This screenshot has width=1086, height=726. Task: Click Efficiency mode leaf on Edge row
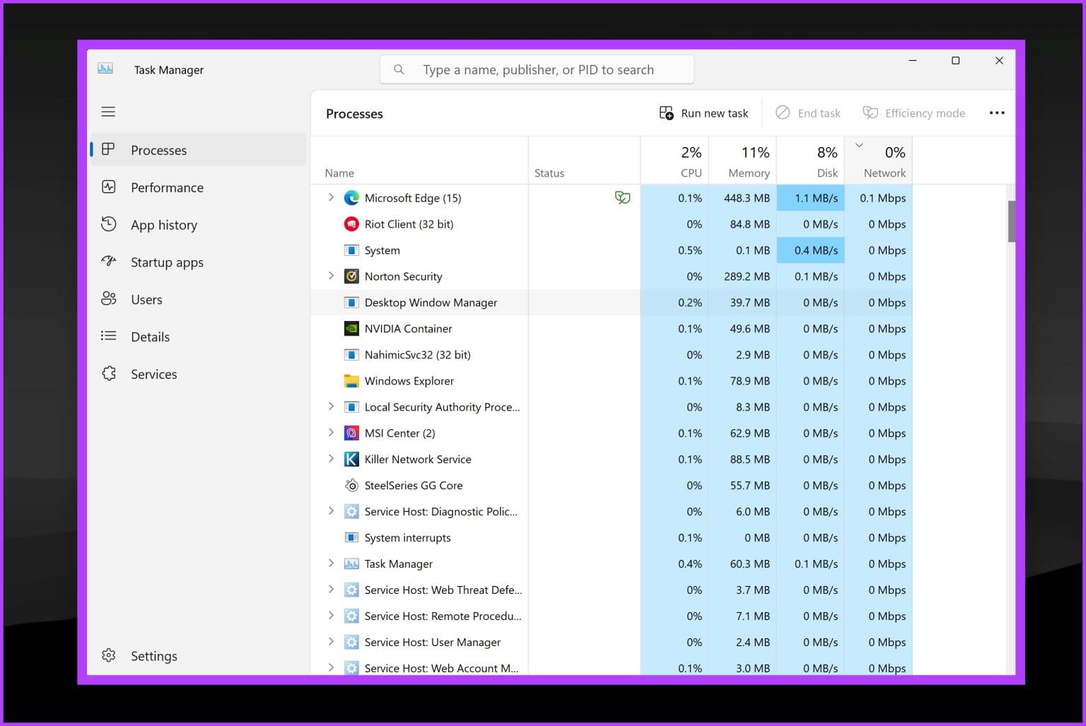[x=622, y=198]
